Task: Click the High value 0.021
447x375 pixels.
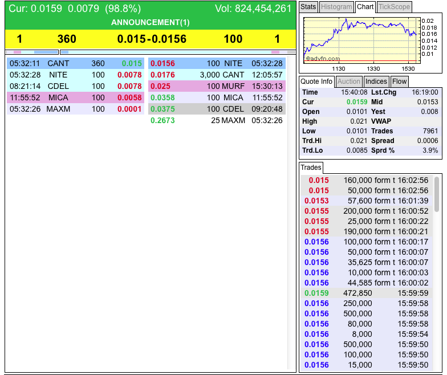Action: click(x=359, y=121)
